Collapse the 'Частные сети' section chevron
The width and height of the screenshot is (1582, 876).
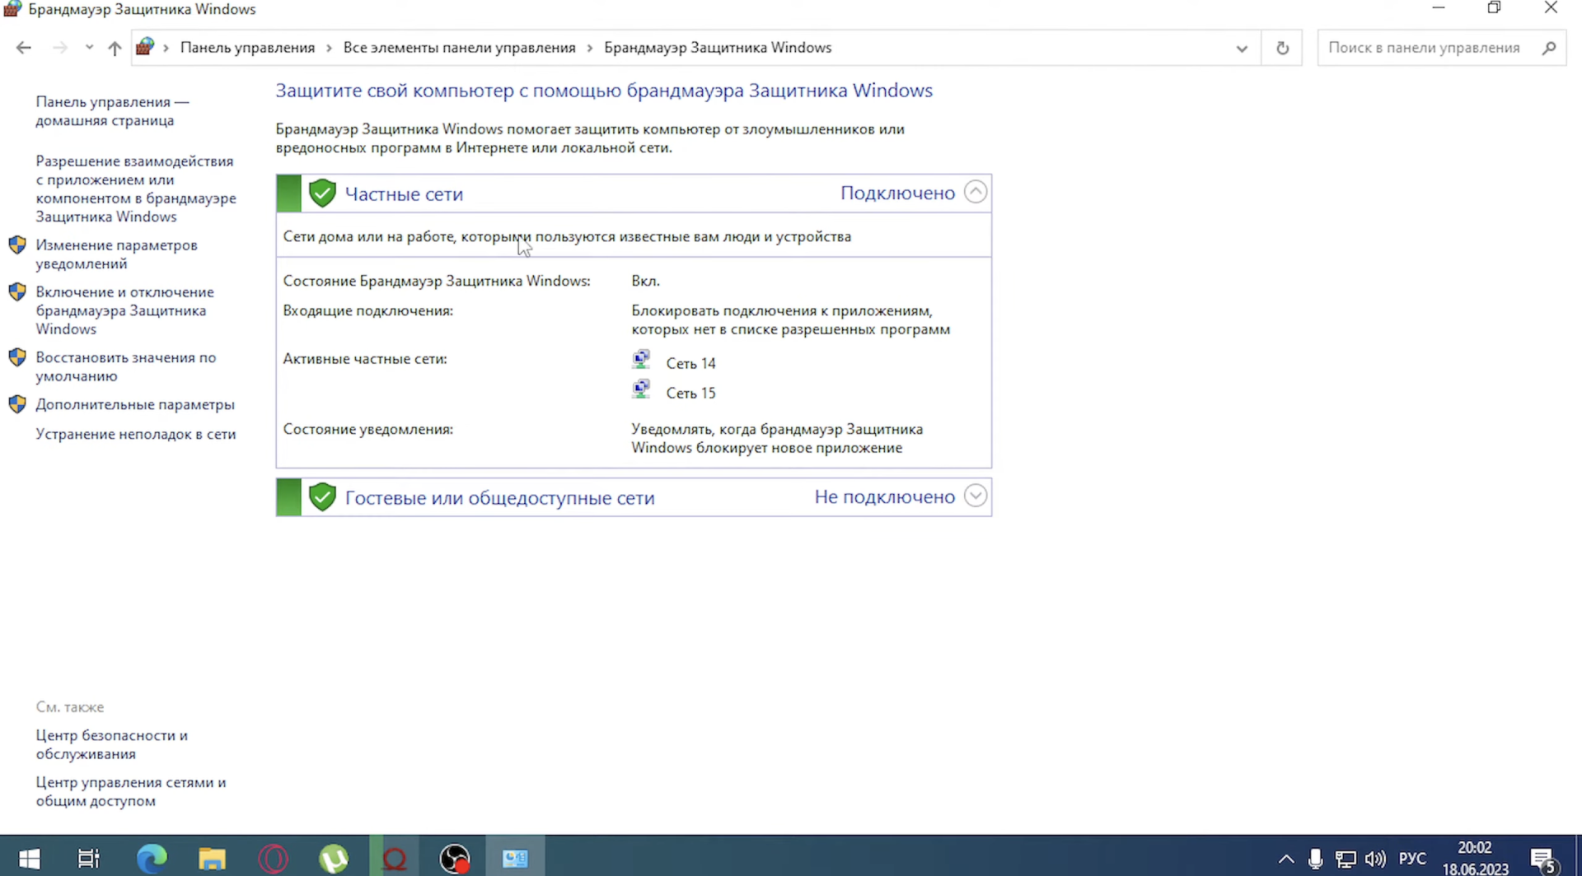click(x=976, y=193)
